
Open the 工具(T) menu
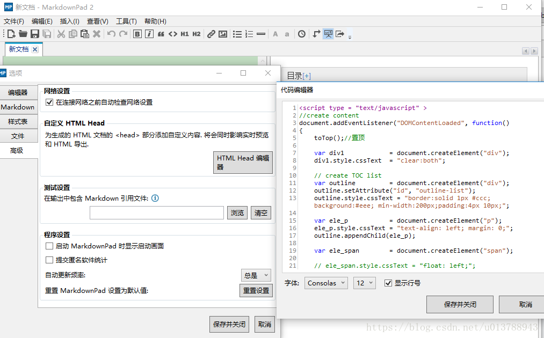[126, 21]
